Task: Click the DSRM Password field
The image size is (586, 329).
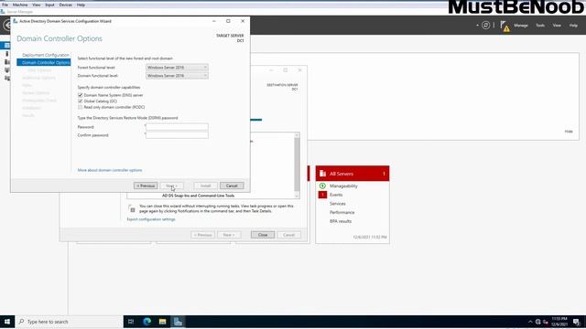Action: tap(177, 127)
